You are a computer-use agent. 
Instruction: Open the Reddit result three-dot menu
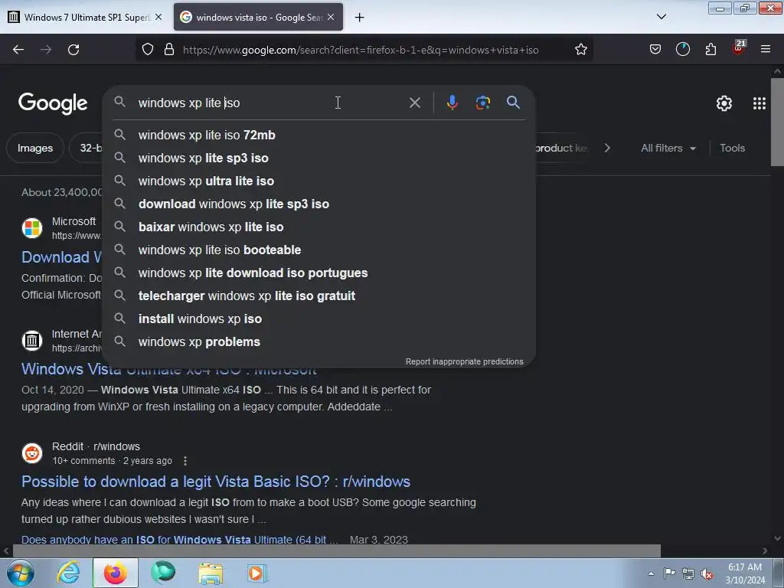(x=185, y=460)
